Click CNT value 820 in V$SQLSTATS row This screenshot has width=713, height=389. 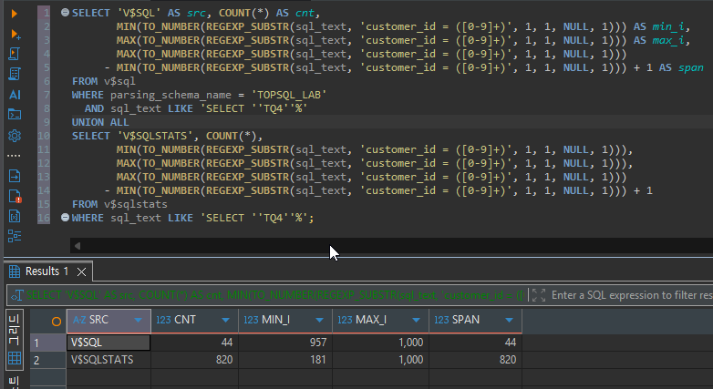point(194,360)
